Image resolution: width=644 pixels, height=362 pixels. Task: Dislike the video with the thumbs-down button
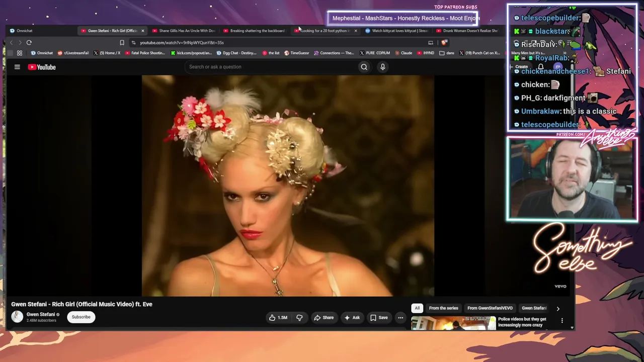pyautogui.click(x=299, y=318)
